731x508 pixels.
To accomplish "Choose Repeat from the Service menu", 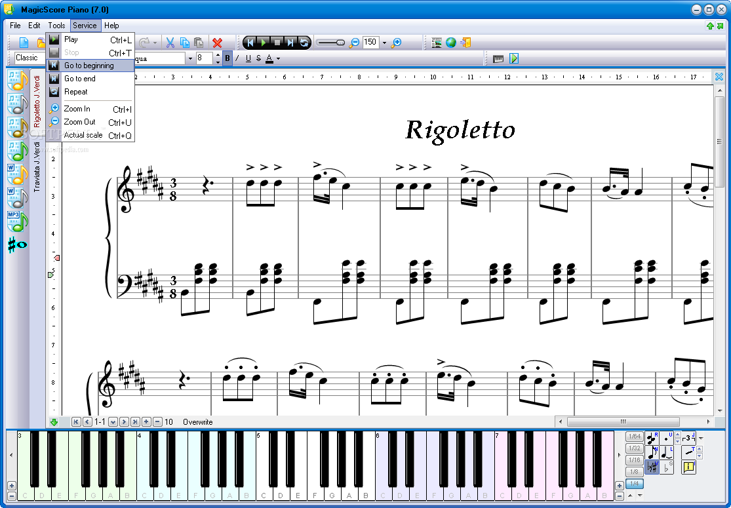I will point(90,92).
